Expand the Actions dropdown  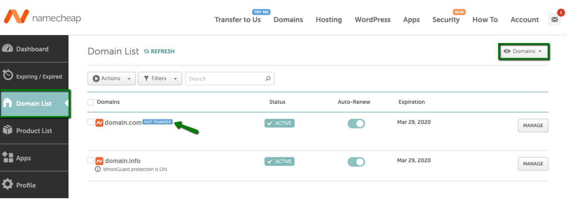click(x=112, y=79)
